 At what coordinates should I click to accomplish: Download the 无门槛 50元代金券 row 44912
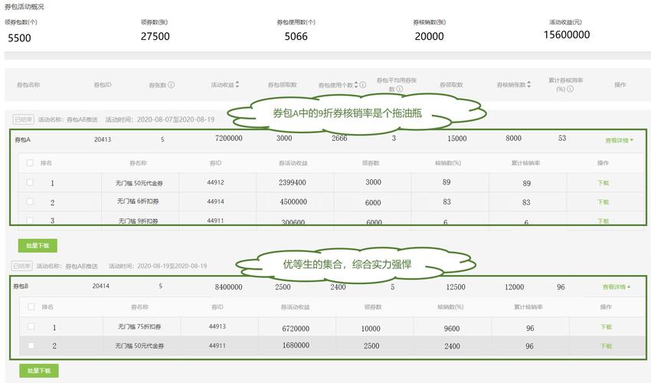click(603, 183)
